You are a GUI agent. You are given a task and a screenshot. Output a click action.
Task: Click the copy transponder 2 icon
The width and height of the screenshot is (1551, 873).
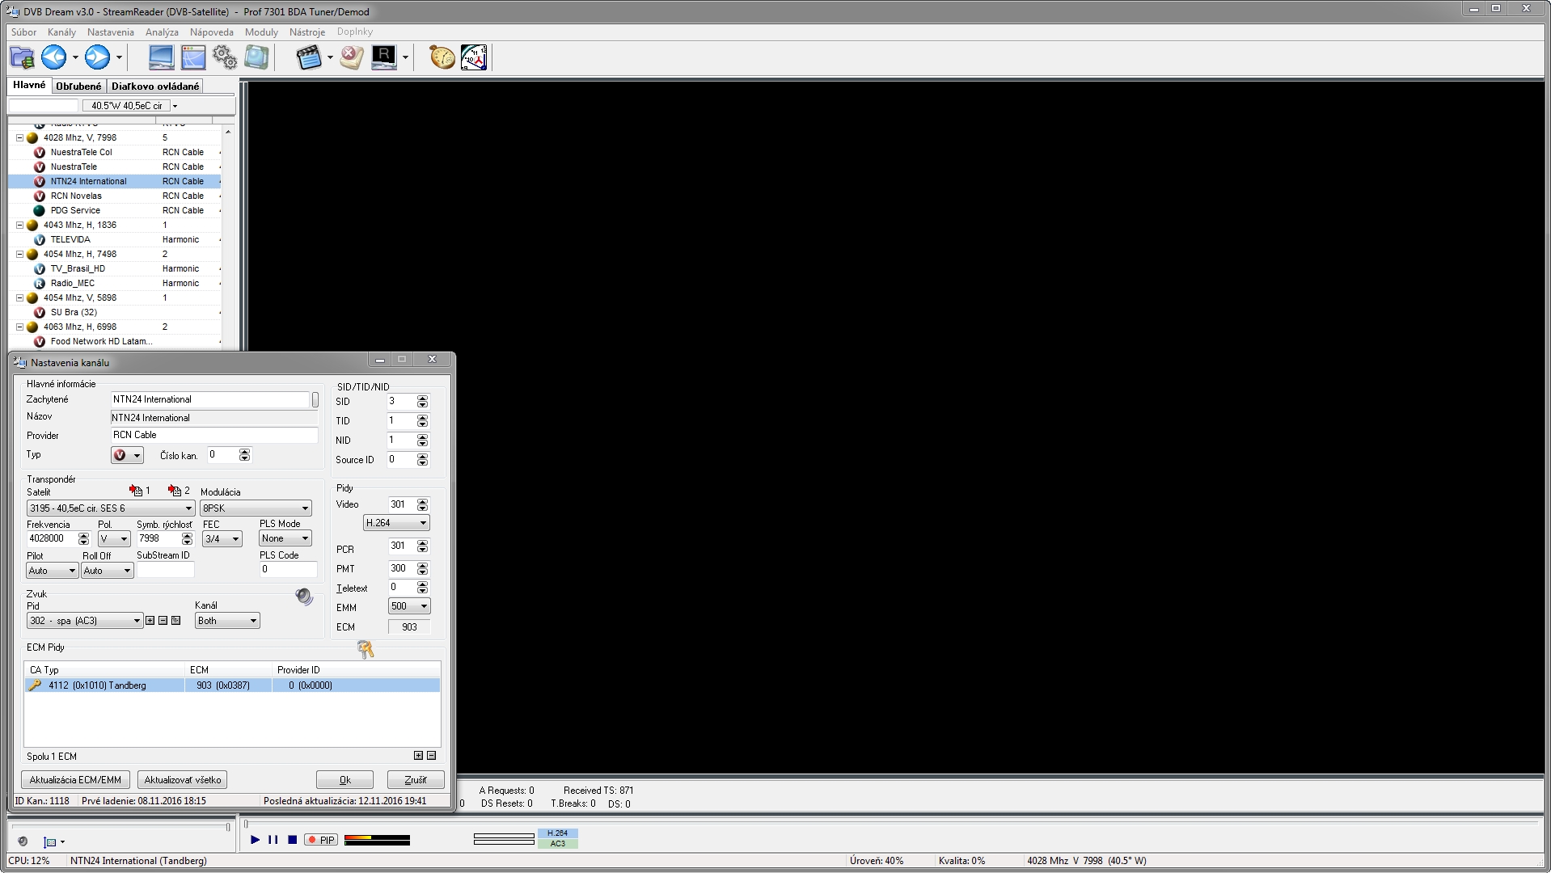(x=175, y=491)
